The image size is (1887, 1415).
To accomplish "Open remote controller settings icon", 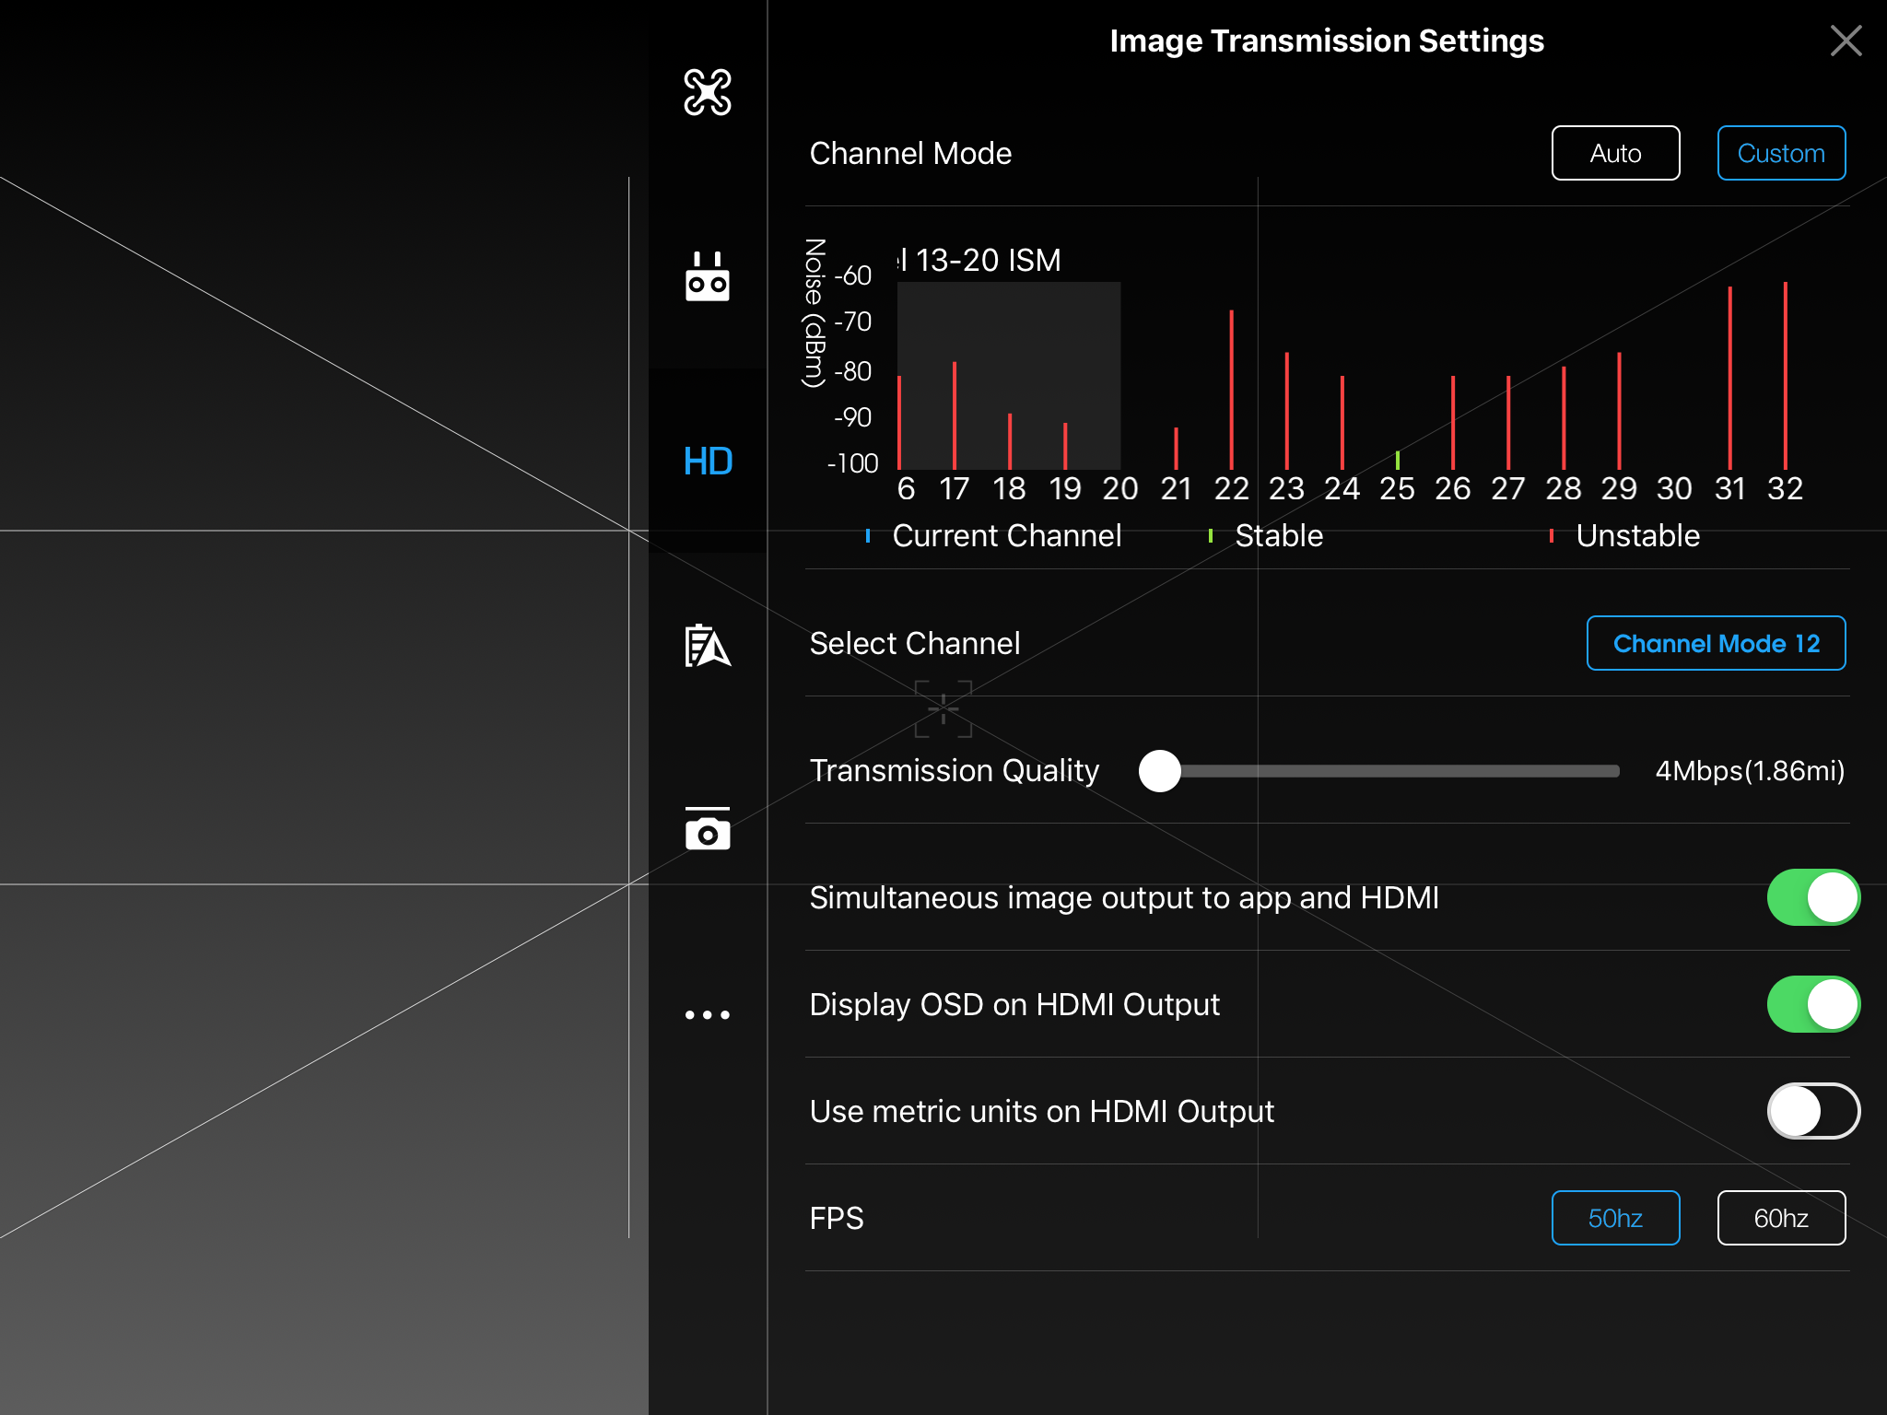I will [x=708, y=276].
